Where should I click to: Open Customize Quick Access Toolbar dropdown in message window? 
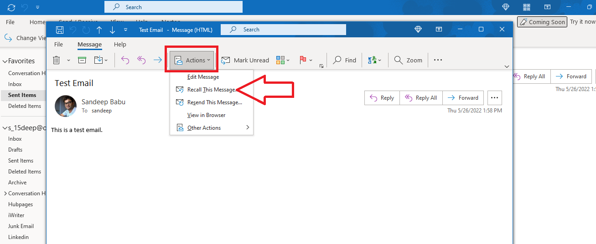125,30
